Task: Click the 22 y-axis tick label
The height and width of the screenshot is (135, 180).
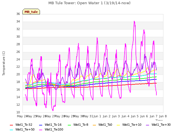Action: click(x=18, y=67)
